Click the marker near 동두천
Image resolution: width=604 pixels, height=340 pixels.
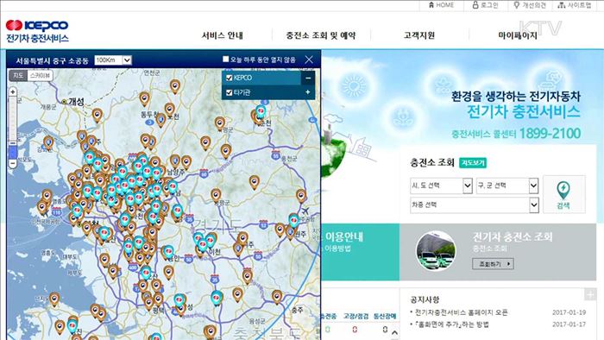144,99
